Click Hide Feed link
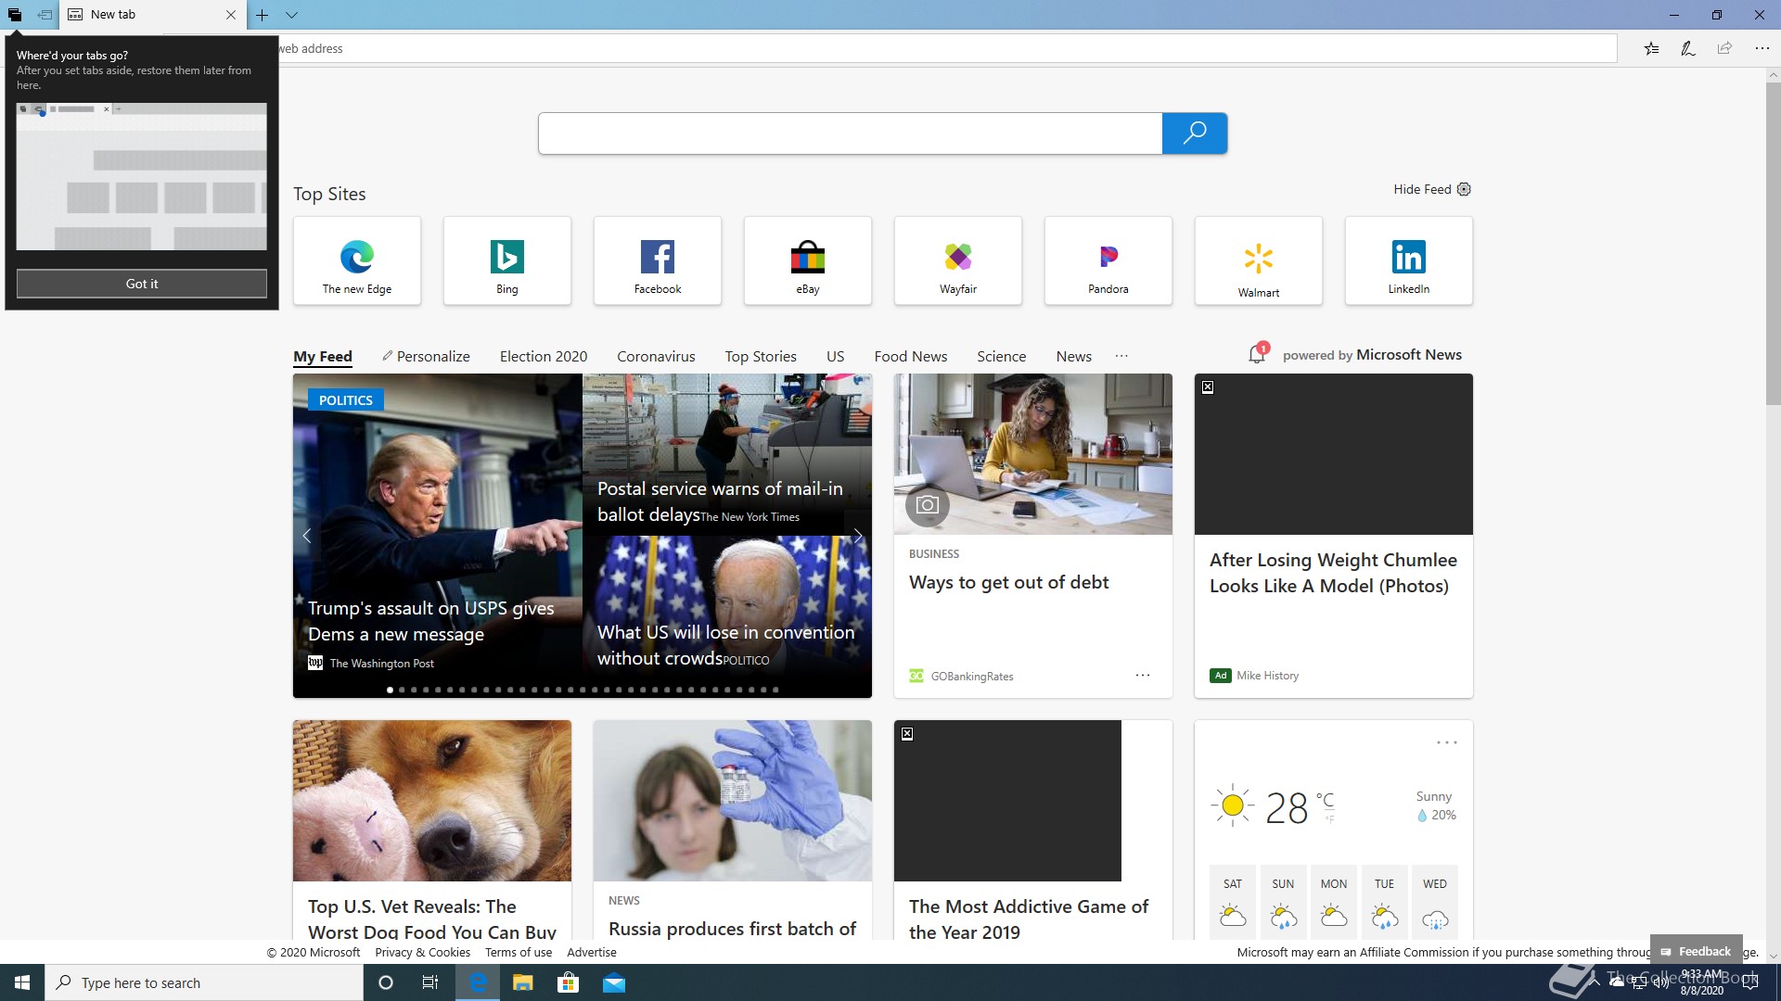 pos(1422,189)
